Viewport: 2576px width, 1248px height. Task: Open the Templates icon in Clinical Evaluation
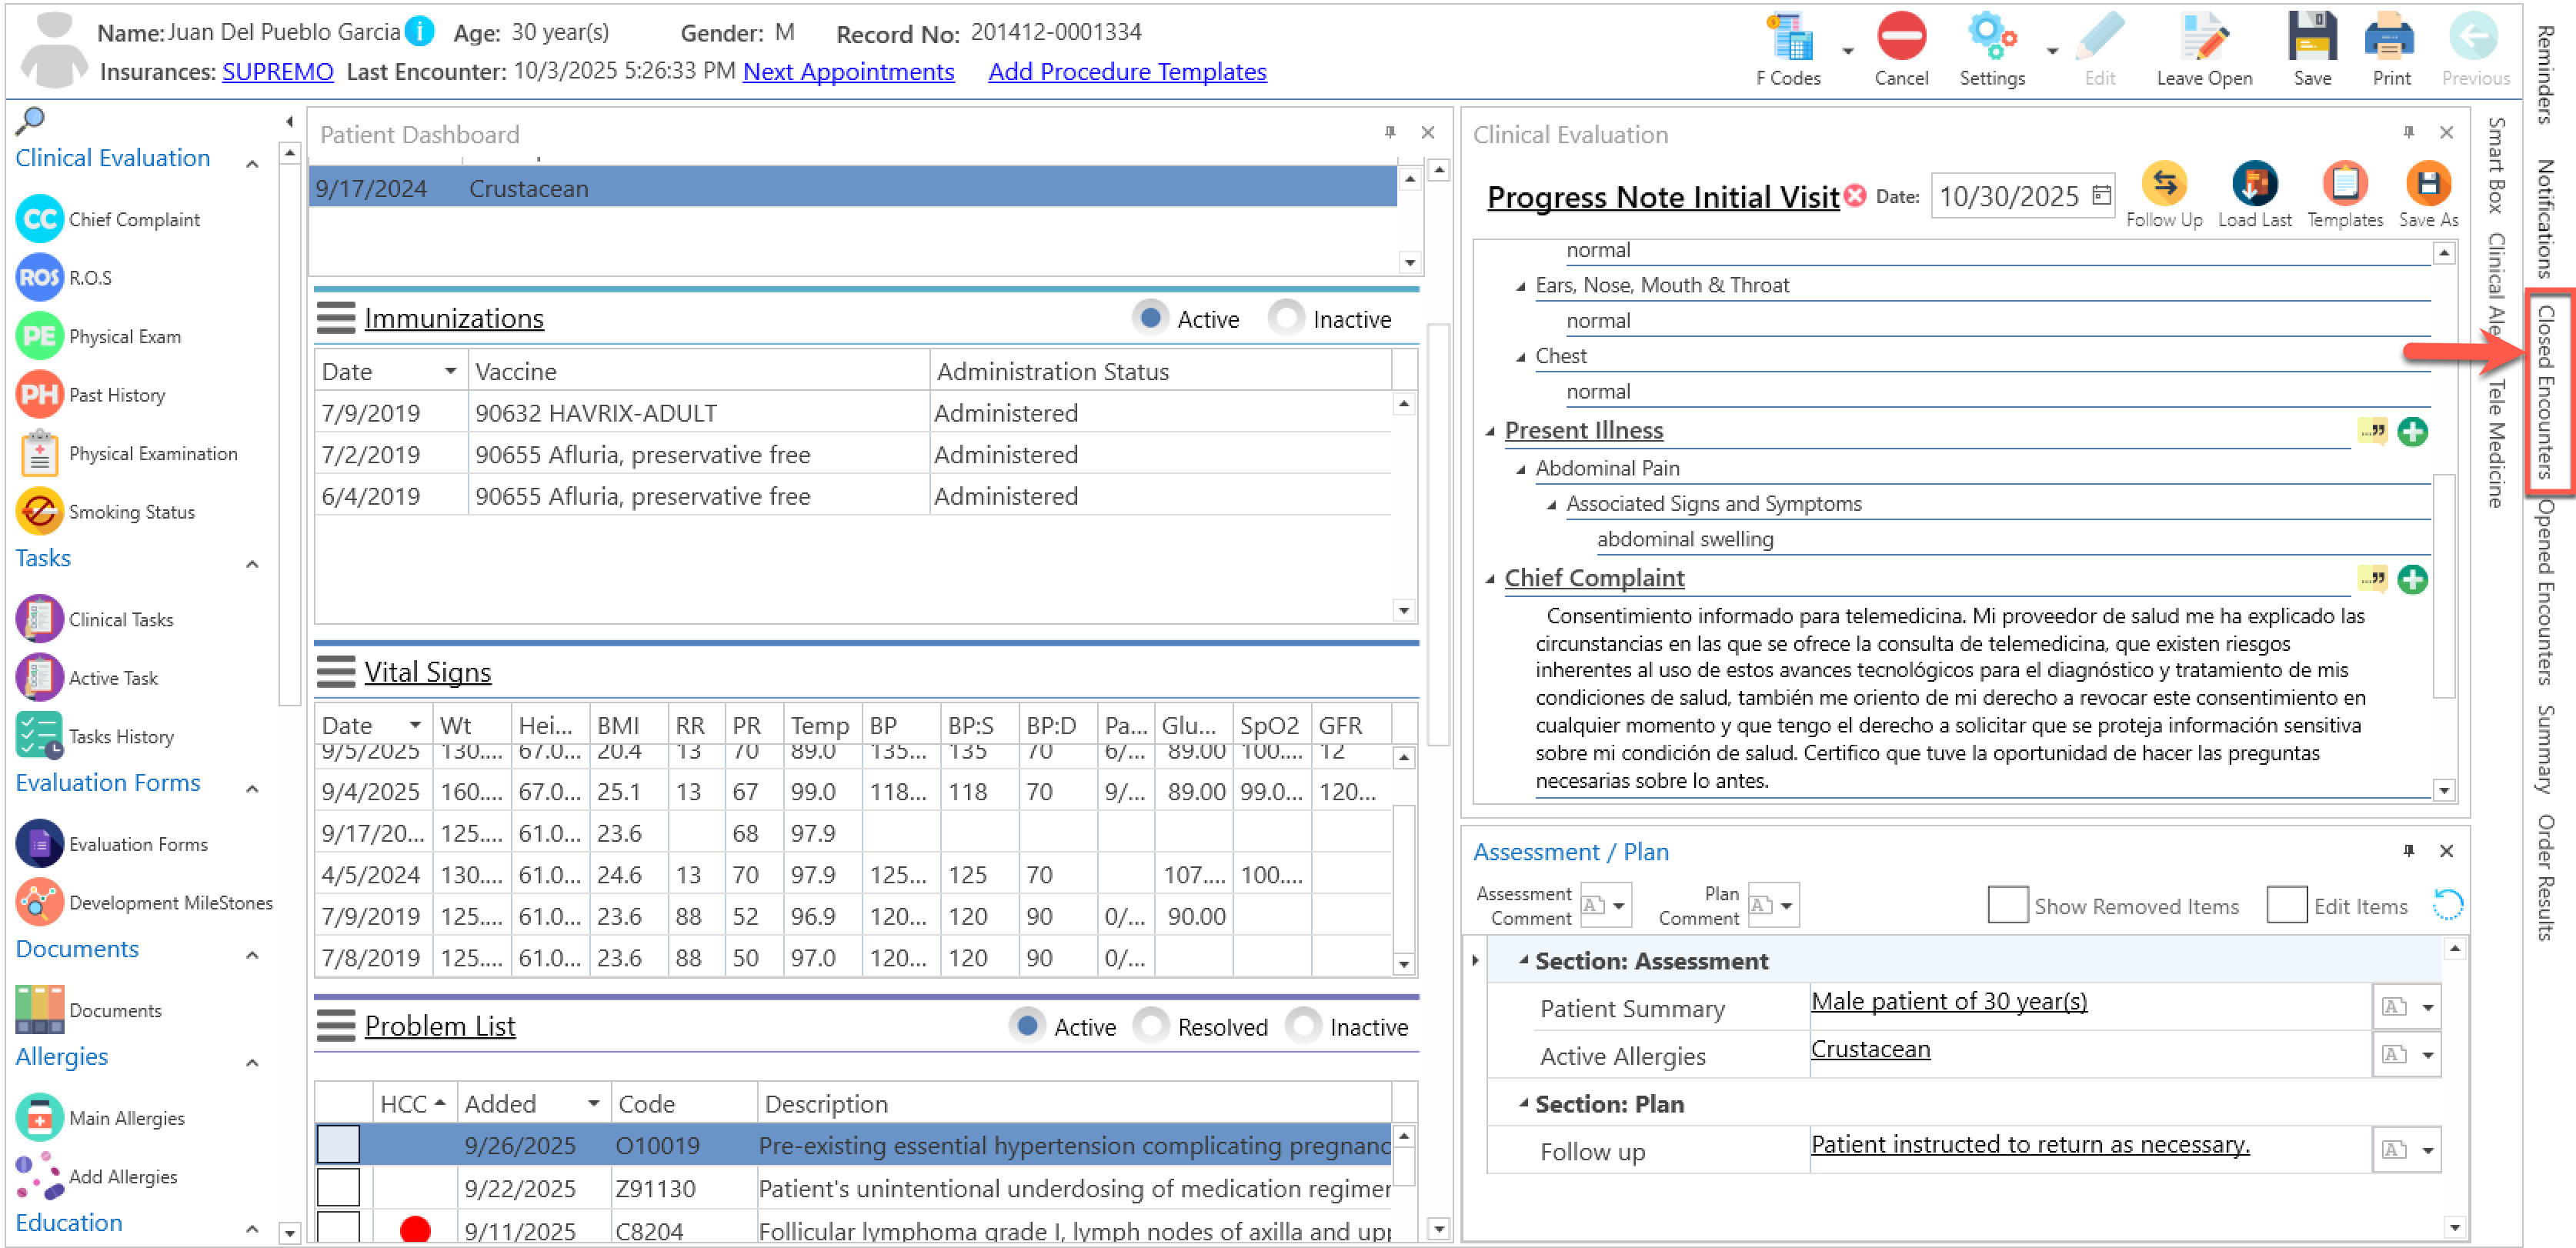tap(2344, 184)
